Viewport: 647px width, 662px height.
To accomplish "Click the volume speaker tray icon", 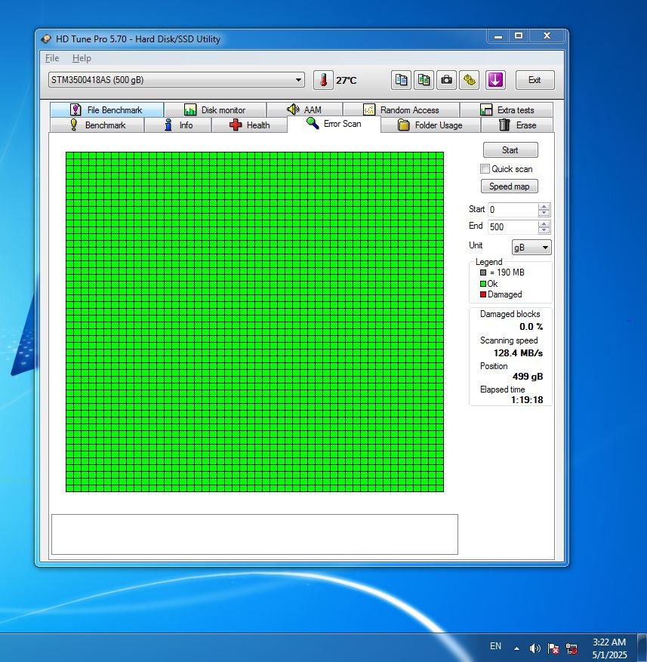I will tap(535, 648).
